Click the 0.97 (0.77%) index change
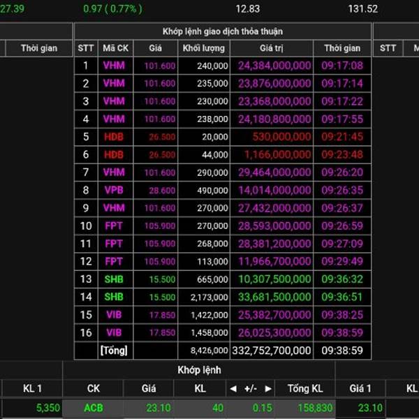The image size is (419, 419). [112, 9]
